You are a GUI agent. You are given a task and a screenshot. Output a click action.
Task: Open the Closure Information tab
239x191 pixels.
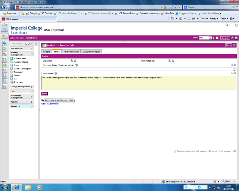[x=91, y=51]
